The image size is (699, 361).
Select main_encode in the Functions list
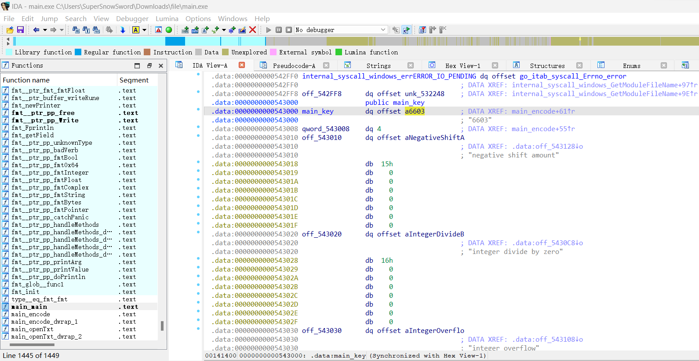pyautogui.click(x=30, y=314)
